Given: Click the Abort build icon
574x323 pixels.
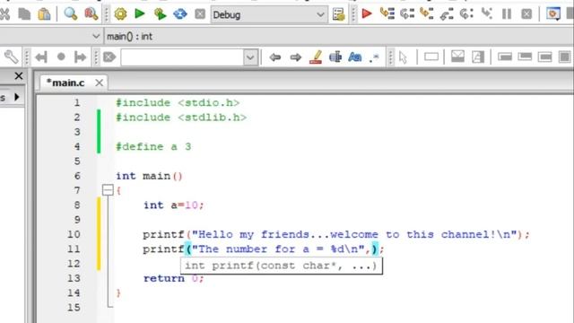Looking at the screenshot, I should click(x=200, y=14).
